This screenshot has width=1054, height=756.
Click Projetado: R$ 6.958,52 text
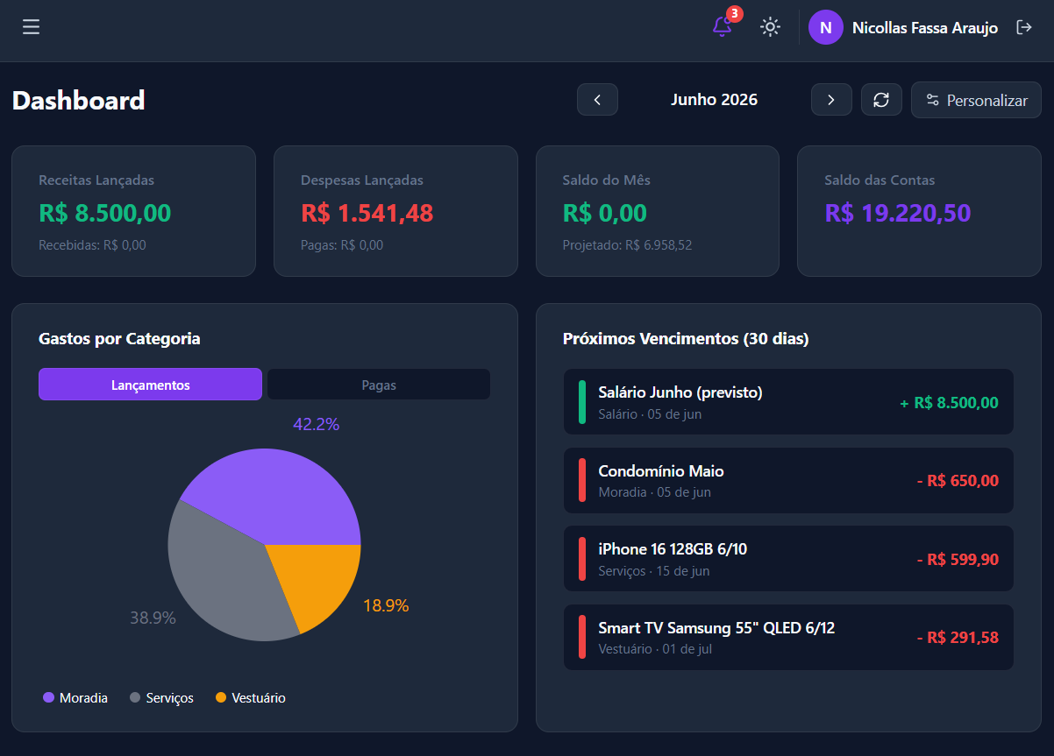click(627, 245)
